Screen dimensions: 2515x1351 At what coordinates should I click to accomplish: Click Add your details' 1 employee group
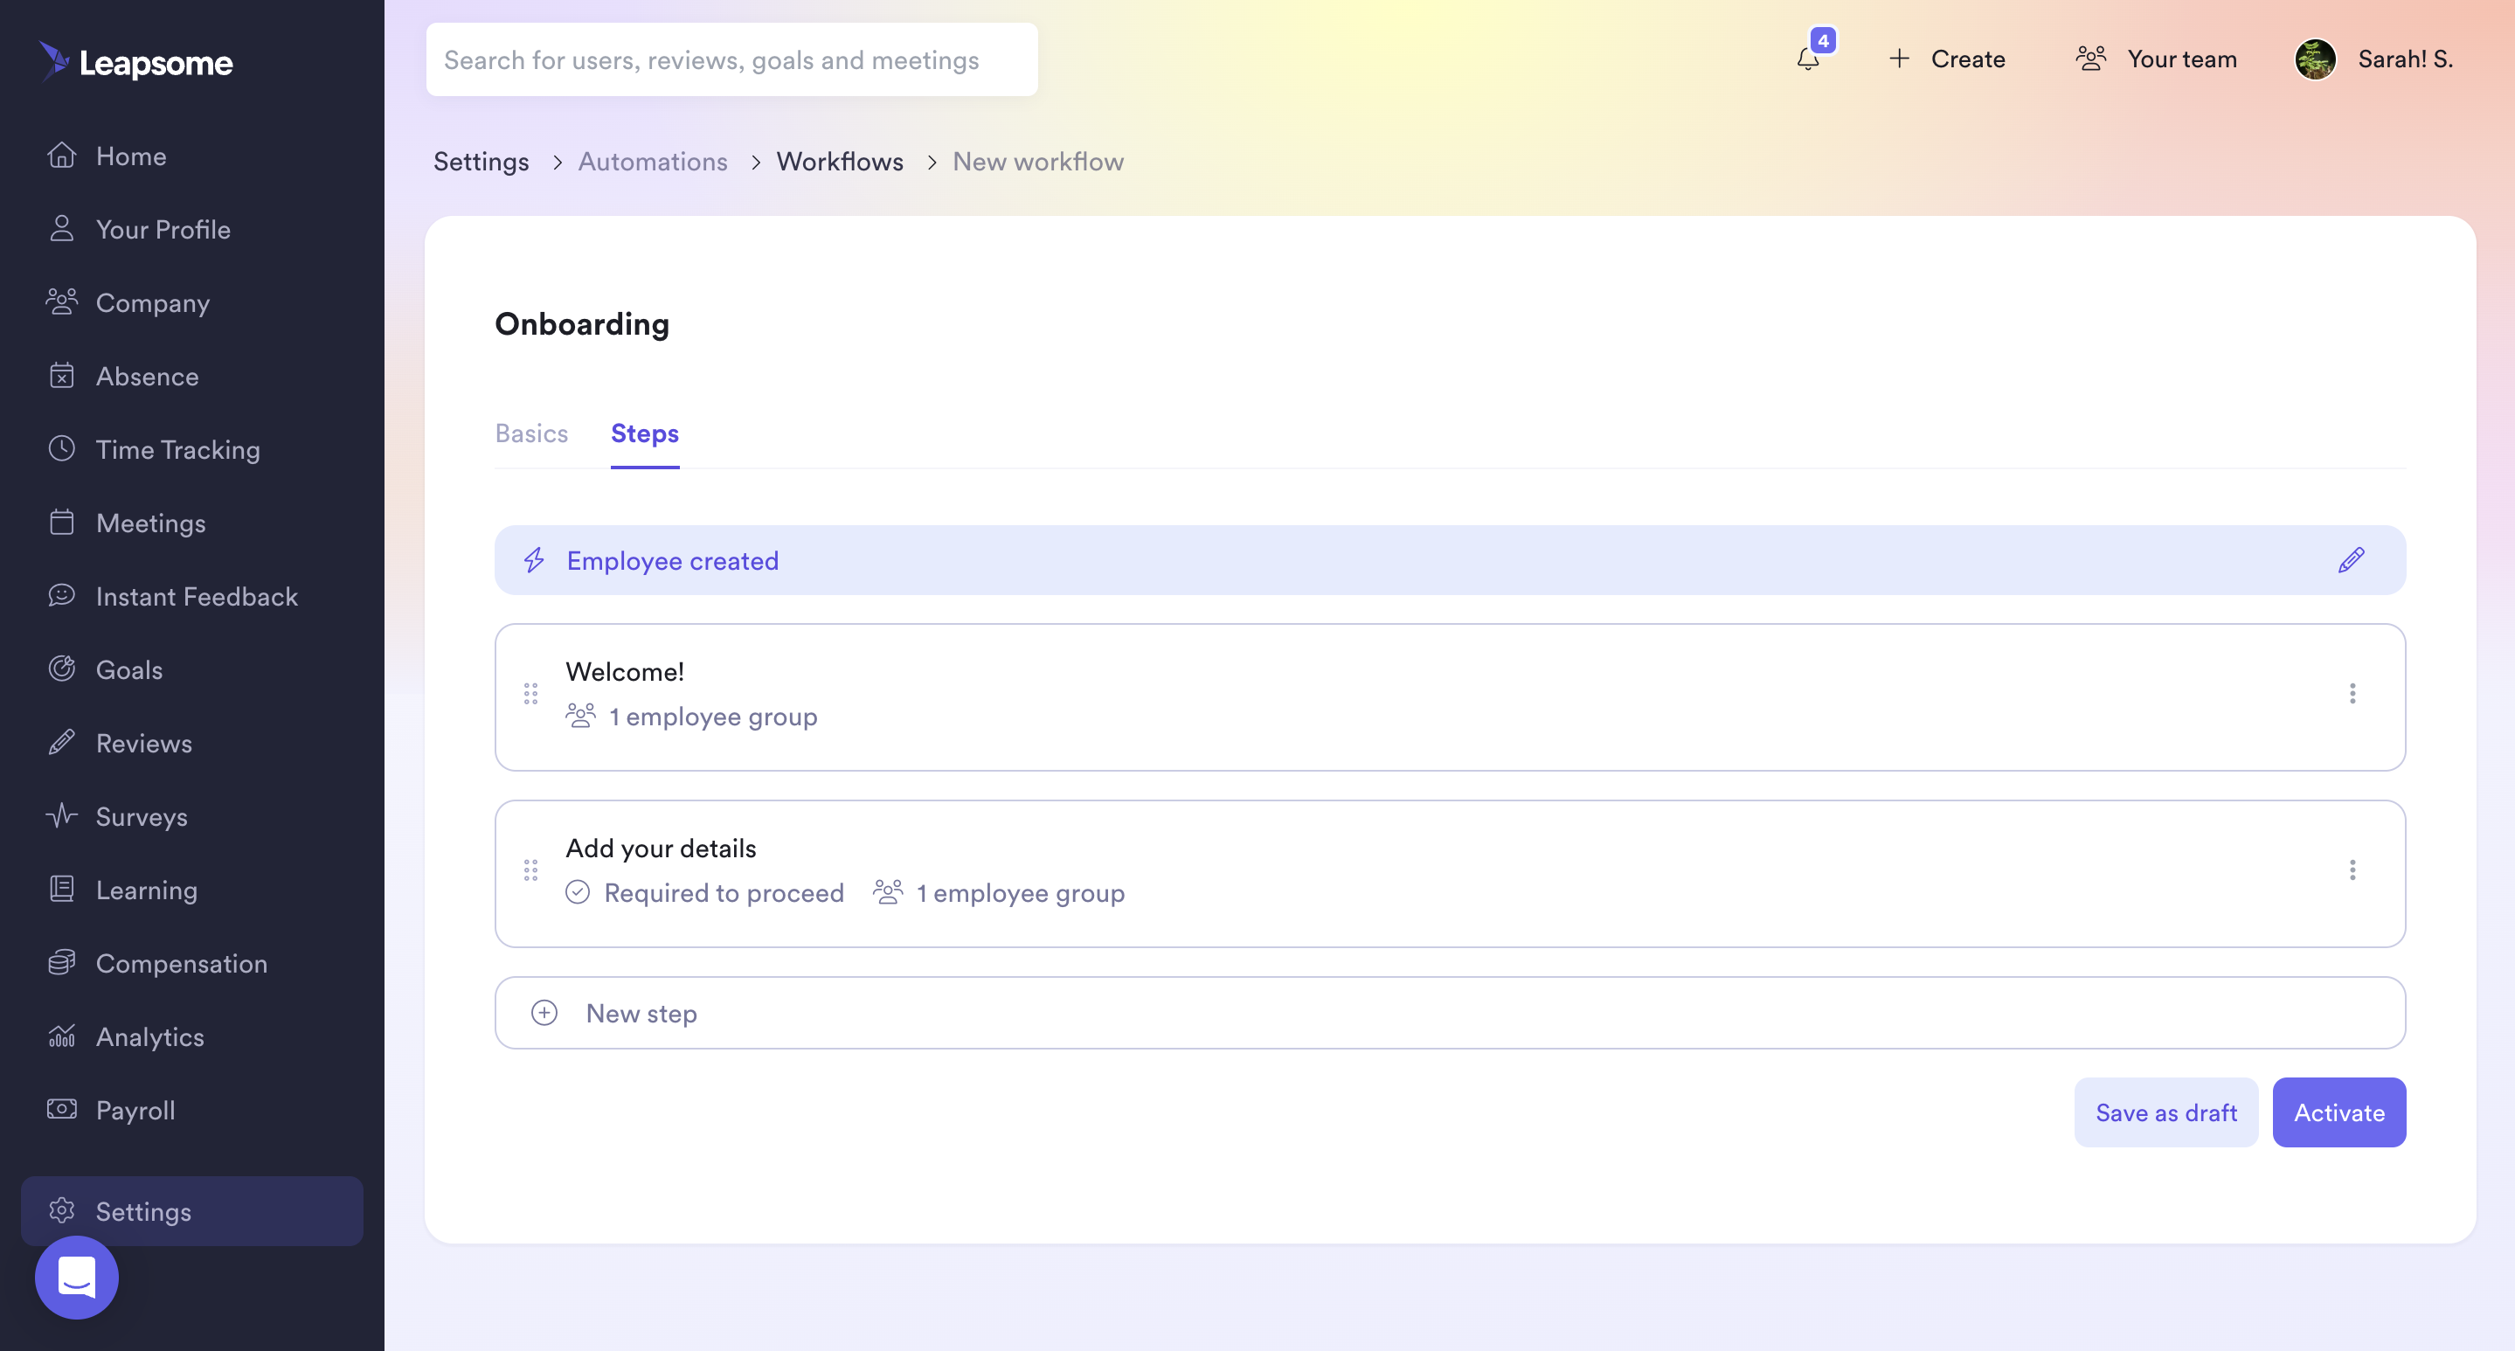tap(1021, 893)
